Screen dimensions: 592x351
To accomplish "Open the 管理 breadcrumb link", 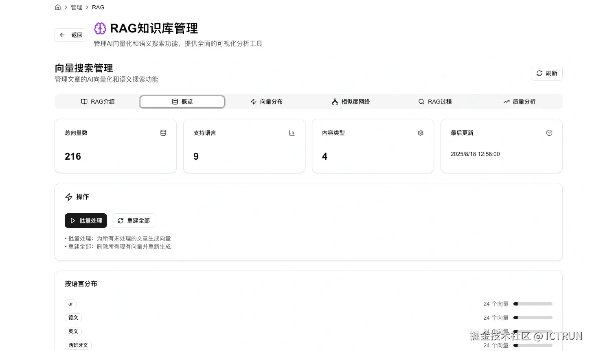I will [77, 7].
